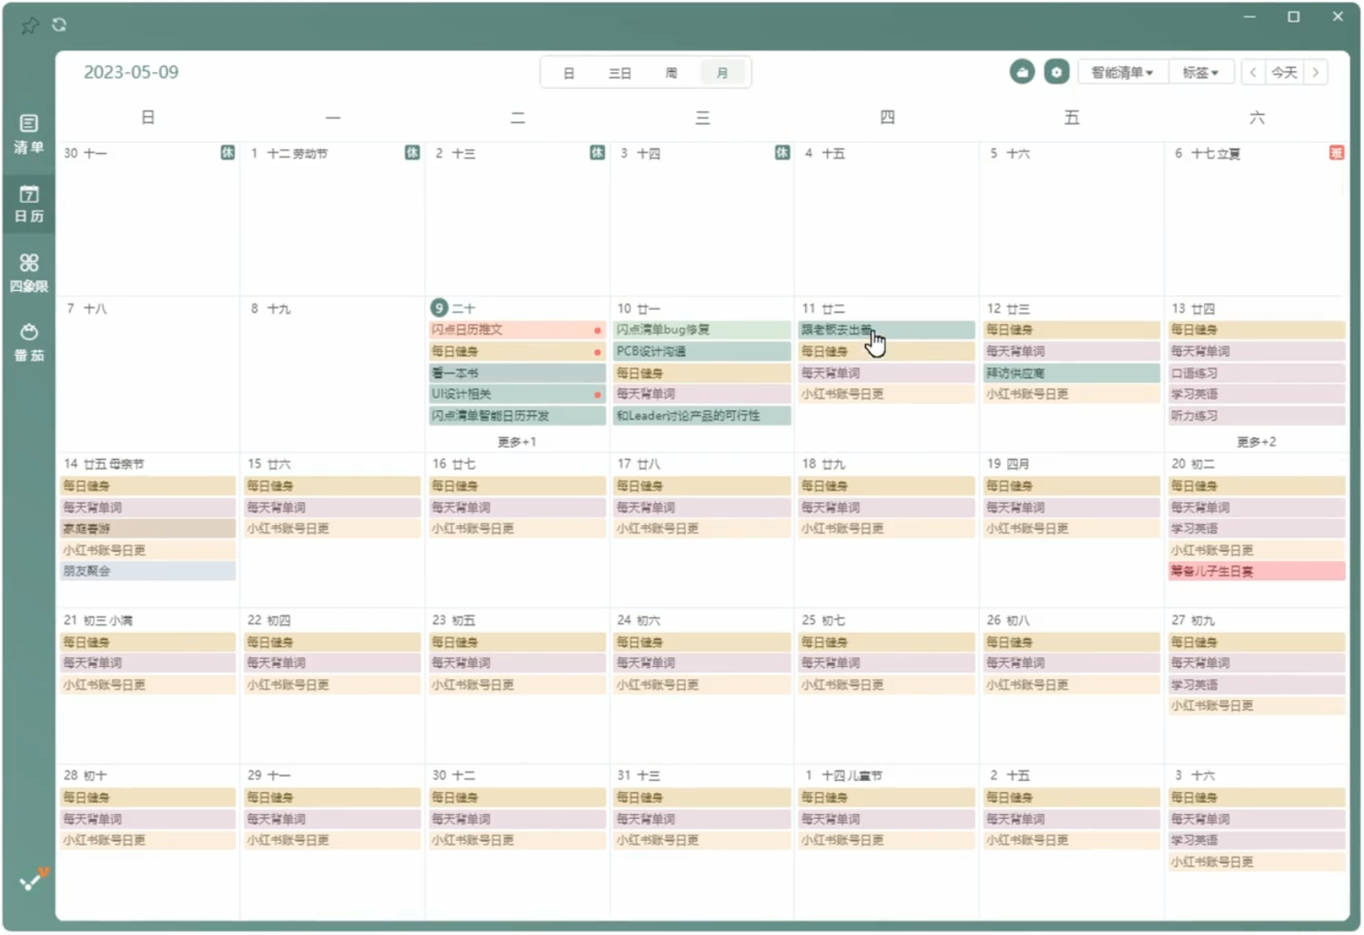
Task: Open 每日健身 on May 31
Action: pos(702,798)
